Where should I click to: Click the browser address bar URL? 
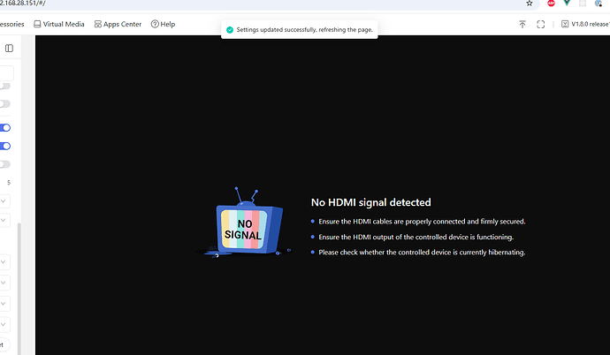27,4
